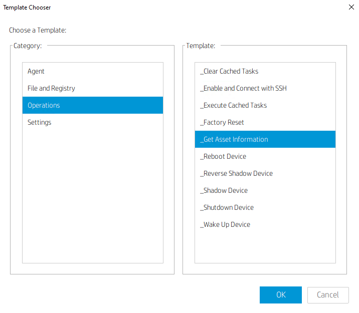Confirm selection with OK button
The height and width of the screenshot is (313, 359).
[281, 295]
